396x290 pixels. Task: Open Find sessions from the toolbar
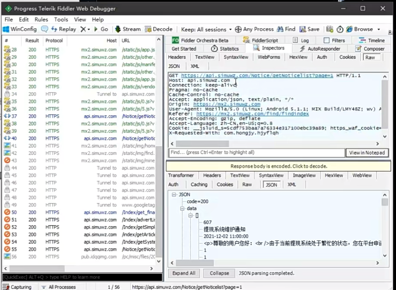click(286, 29)
